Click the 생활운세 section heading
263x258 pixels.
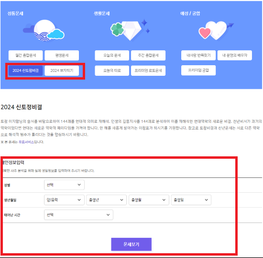pos(102,13)
